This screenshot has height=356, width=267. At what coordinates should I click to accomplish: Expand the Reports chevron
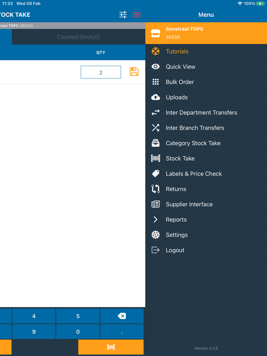(x=156, y=219)
